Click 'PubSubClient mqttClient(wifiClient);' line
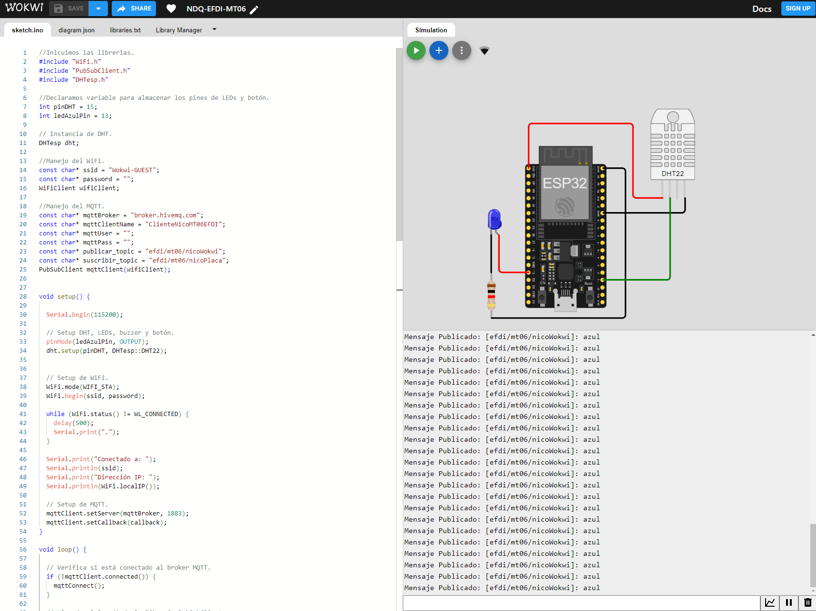 105,270
